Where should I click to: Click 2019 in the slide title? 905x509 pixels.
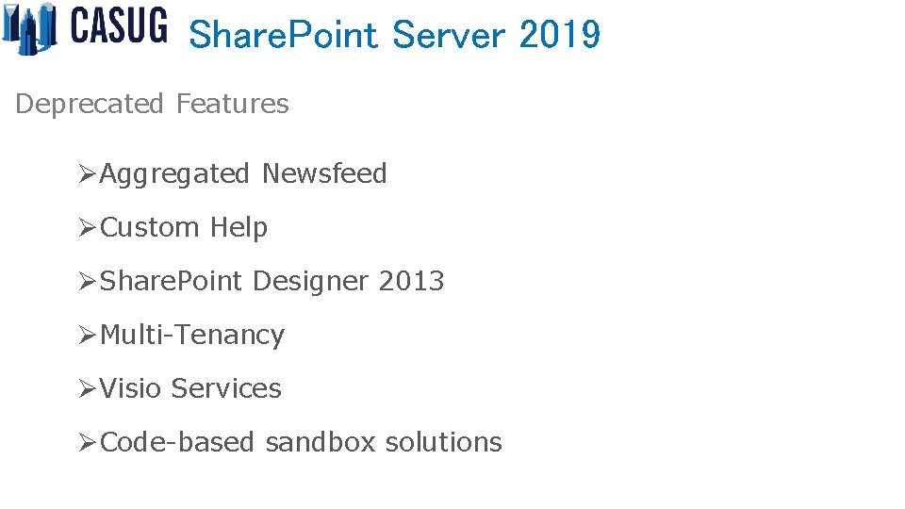tap(560, 34)
